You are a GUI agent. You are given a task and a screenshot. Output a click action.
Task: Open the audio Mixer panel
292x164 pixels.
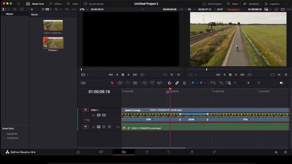click(x=232, y=4)
